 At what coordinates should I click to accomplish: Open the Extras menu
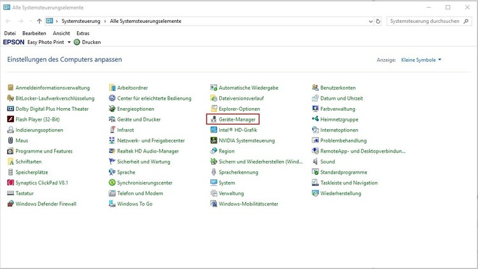[83, 33]
